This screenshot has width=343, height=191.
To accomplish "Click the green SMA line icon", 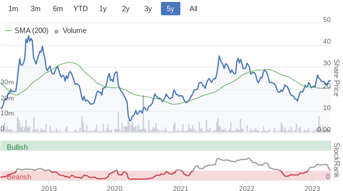I will pyautogui.click(x=8, y=31).
